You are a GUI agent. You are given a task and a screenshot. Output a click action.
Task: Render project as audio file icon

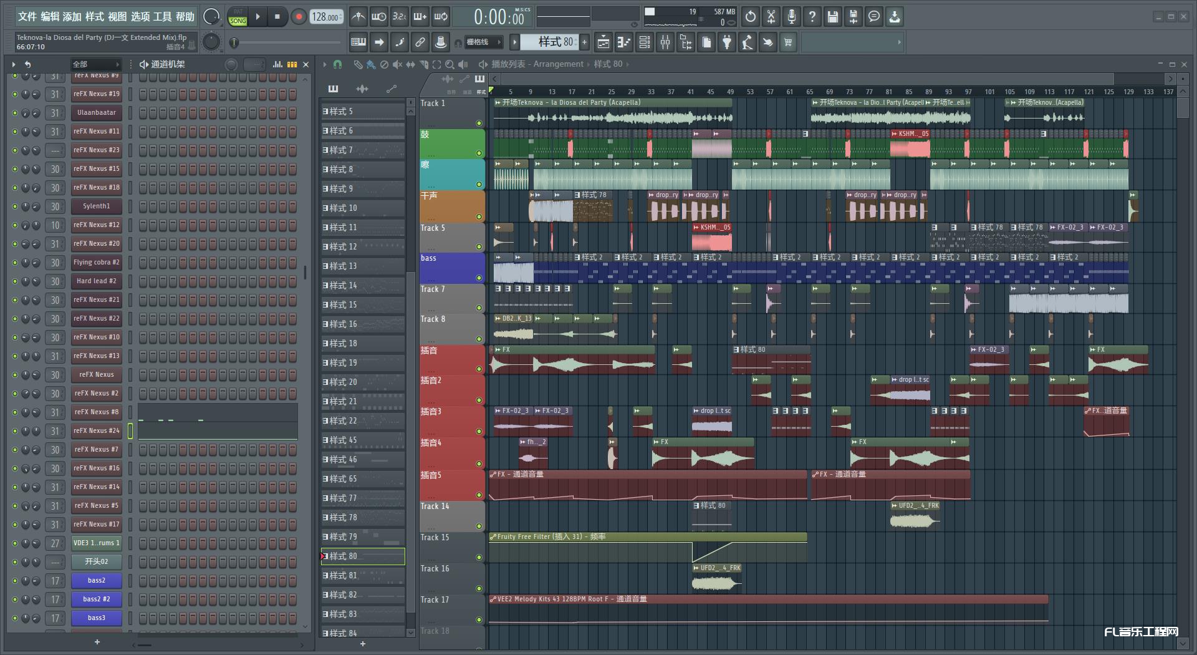853,17
